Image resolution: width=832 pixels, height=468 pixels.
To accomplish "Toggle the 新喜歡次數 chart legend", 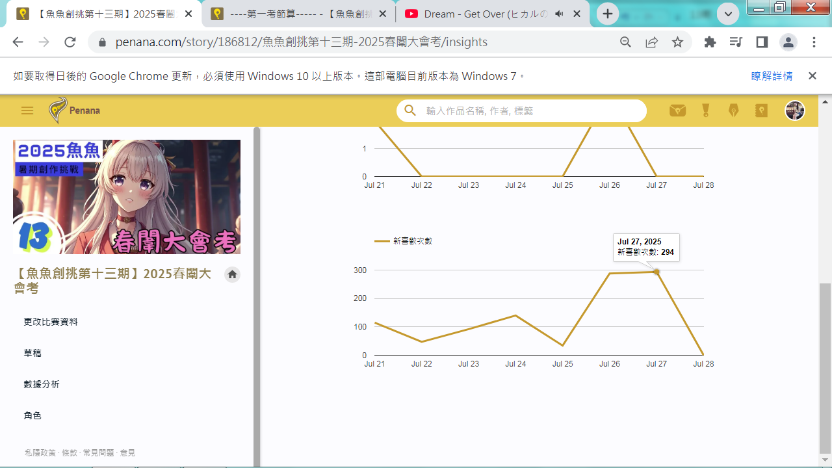I will [403, 240].
